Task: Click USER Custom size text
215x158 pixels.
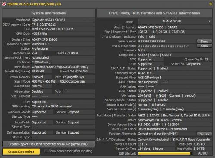Action: 72,81
